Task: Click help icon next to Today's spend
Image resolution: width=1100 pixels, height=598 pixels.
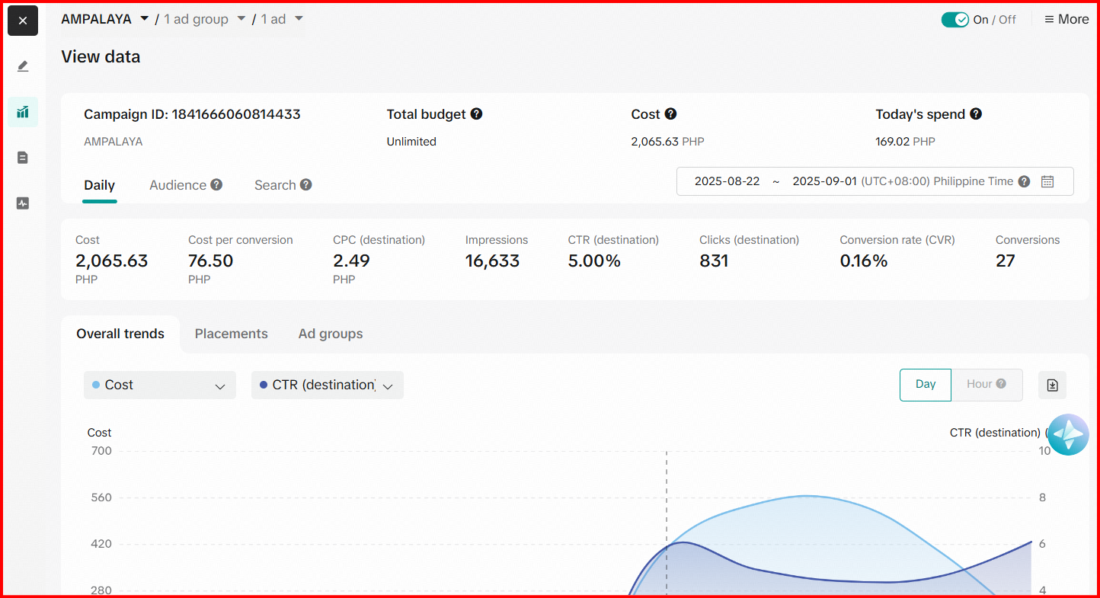Action: [976, 114]
